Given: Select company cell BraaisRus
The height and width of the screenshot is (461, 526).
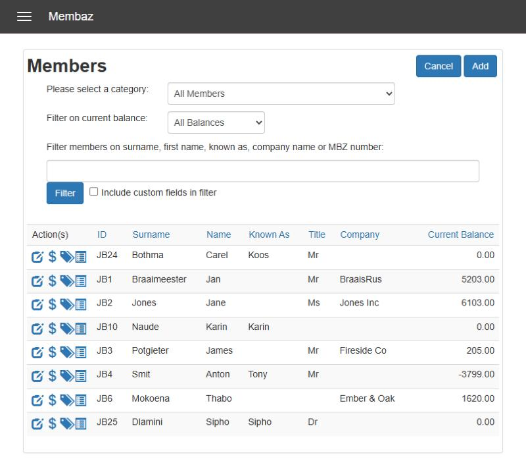Looking at the screenshot, I should click(360, 279).
